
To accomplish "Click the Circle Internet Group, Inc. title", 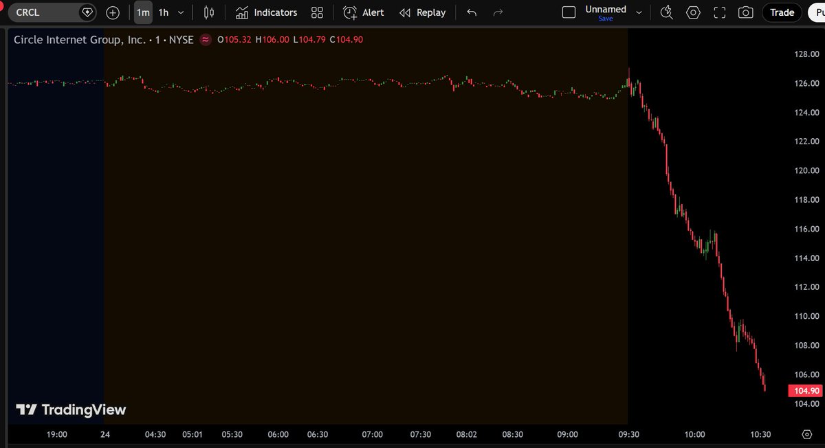I will click(79, 40).
